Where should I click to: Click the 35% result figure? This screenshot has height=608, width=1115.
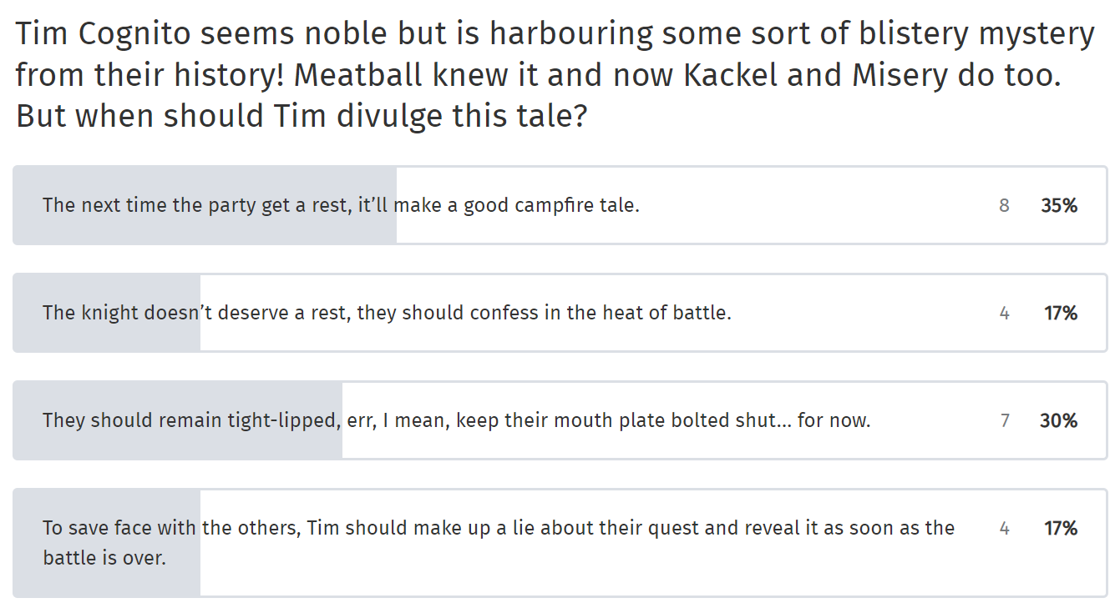pyautogui.click(x=1059, y=205)
